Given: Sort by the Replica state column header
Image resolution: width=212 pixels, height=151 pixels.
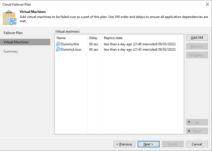Looking at the screenshot, I should pyautogui.click(x=140, y=38).
